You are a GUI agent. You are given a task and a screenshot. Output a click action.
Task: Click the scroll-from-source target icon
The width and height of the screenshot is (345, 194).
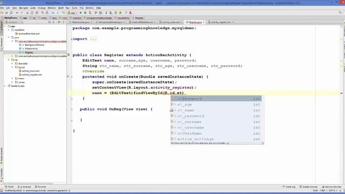click(50, 22)
